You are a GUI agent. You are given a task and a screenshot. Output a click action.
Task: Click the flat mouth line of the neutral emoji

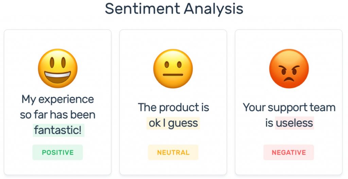[173, 75]
